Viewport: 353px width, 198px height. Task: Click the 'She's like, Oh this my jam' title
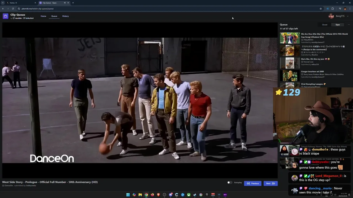point(315,59)
